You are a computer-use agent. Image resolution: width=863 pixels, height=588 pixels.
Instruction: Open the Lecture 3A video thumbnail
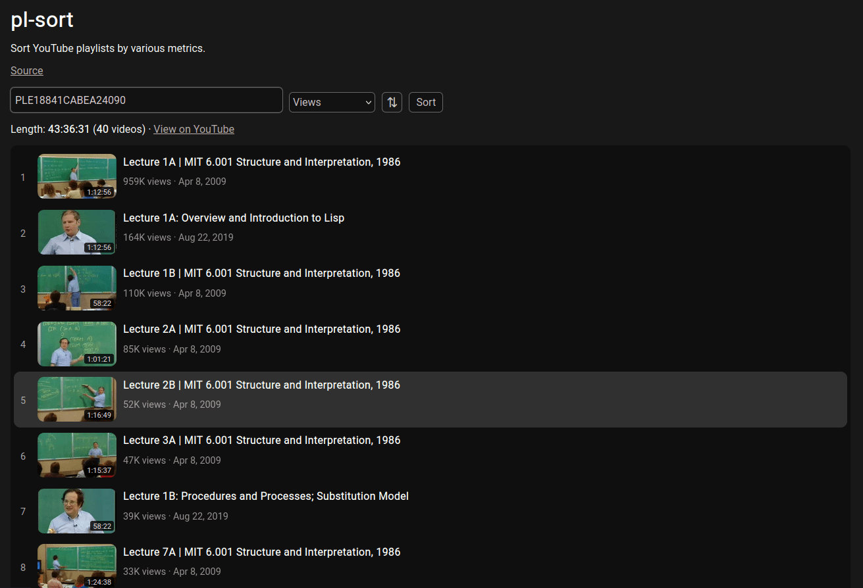point(77,455)
